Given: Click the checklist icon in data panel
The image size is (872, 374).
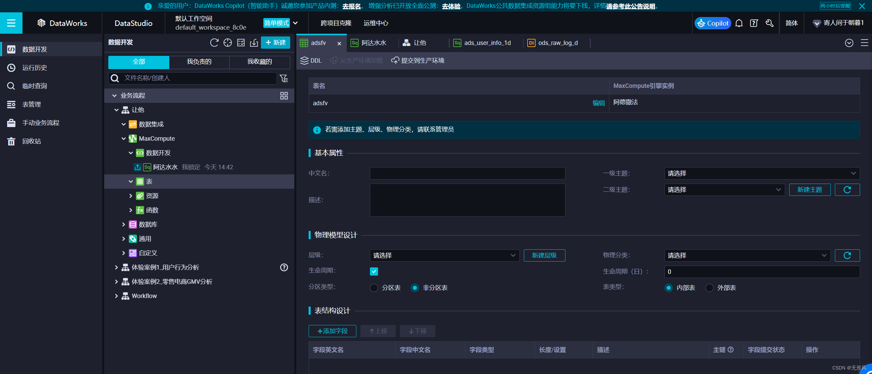Looking at the screenshot, I should point(241,43).
